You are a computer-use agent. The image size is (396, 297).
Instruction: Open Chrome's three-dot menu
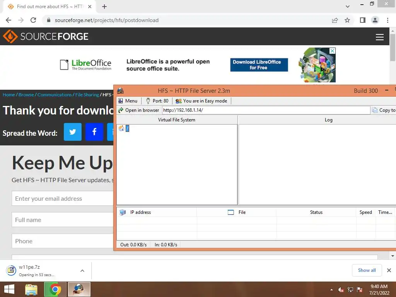tap(387, 20)
